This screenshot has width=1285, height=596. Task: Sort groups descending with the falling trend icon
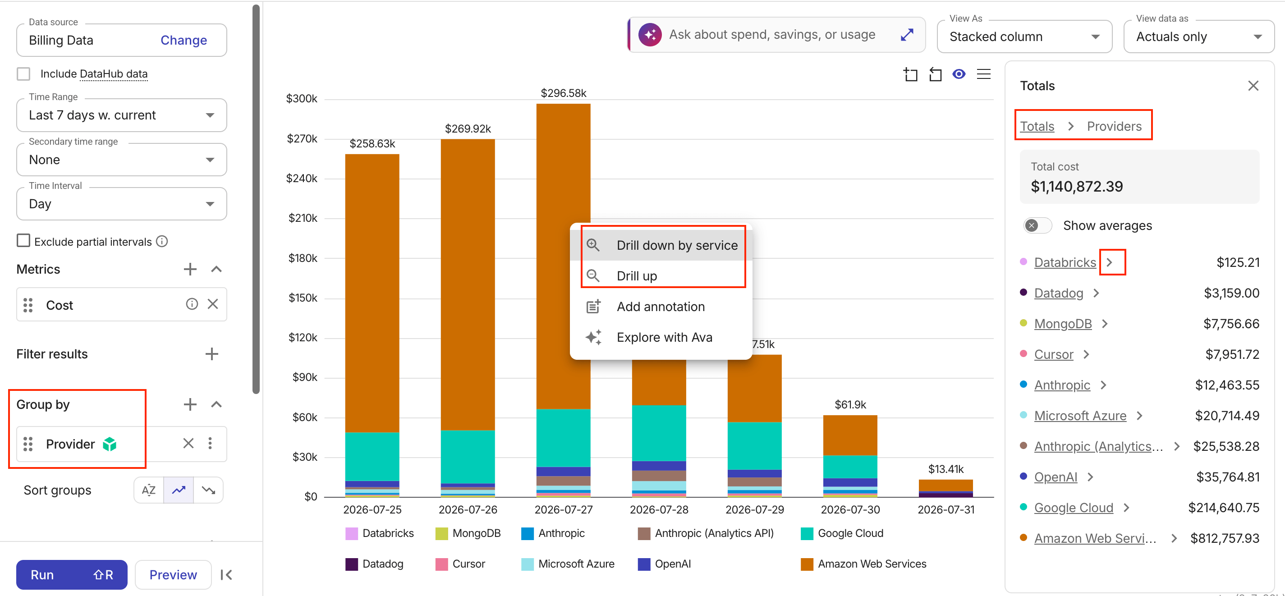point(208,490)
